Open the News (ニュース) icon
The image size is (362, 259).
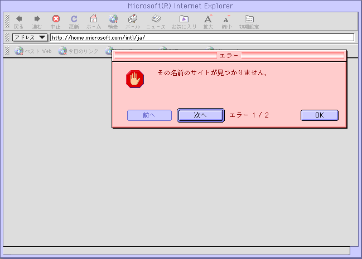click(x=156, y=19)
